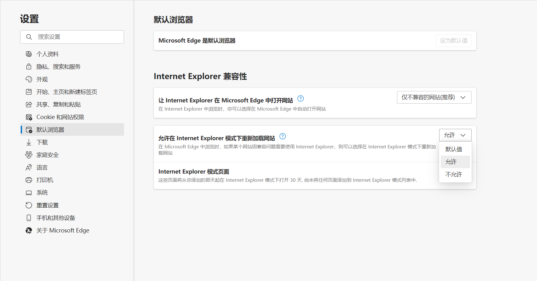
Task: Click help icon next to 重新加载网站 setting
Action: [x=282, y=136]
